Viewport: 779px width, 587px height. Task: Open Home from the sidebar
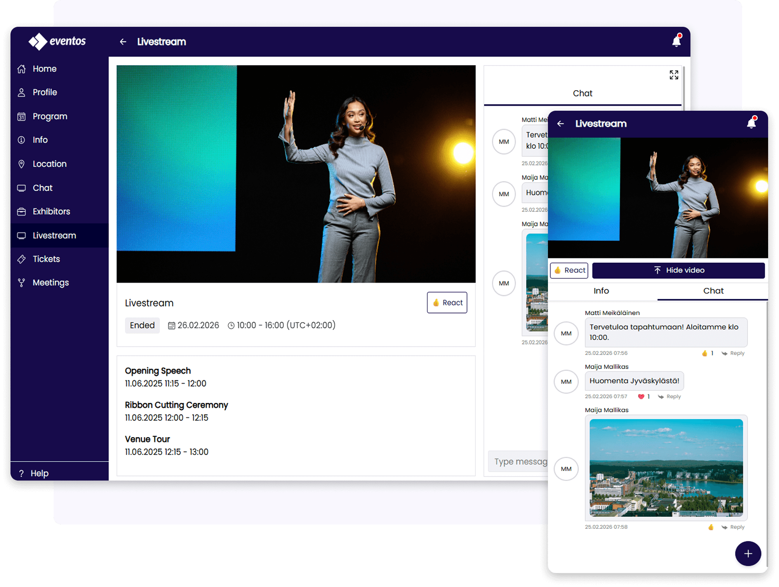pyautogui.click(x=44, y=69)
